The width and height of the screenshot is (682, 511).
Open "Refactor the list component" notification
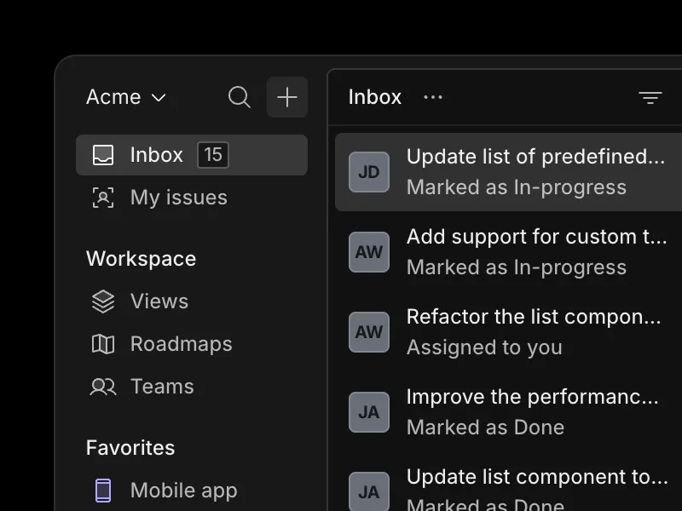pyautogui.click(x=534, y=331)
